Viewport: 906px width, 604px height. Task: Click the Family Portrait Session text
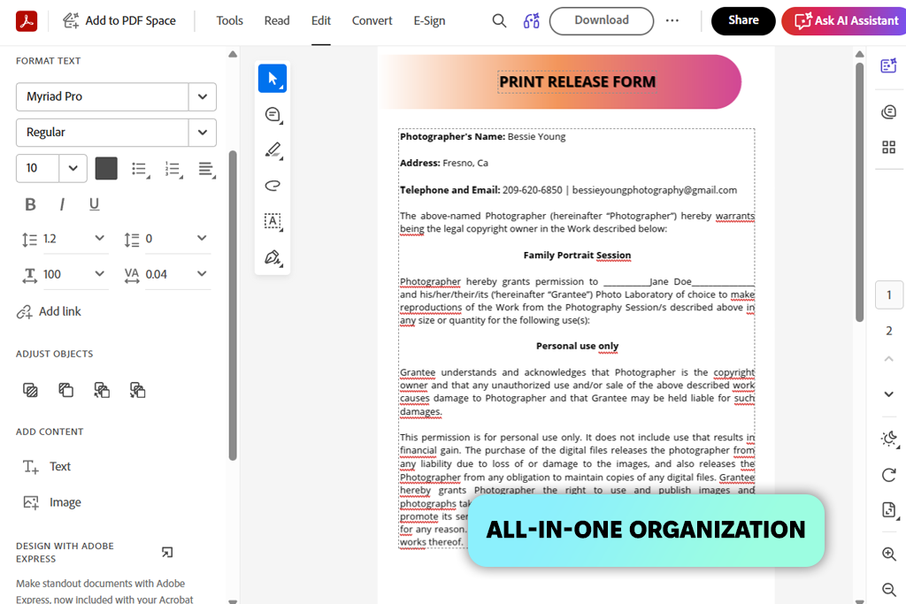tap(577, 256)
